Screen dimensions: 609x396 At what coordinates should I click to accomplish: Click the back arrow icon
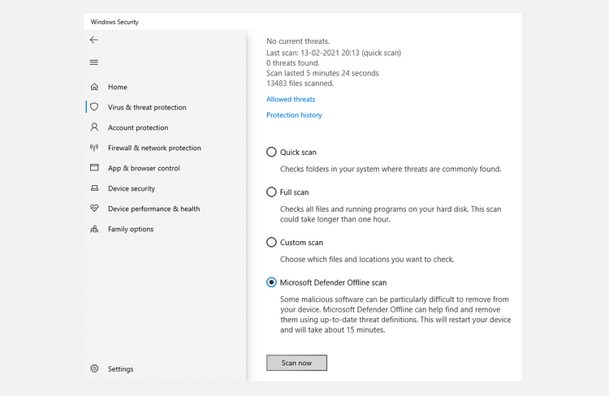point(94,40)
